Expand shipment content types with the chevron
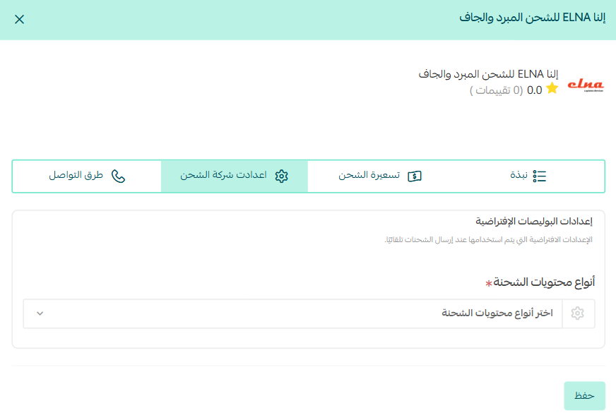This screenshot has width=616, height=420. 40,313
